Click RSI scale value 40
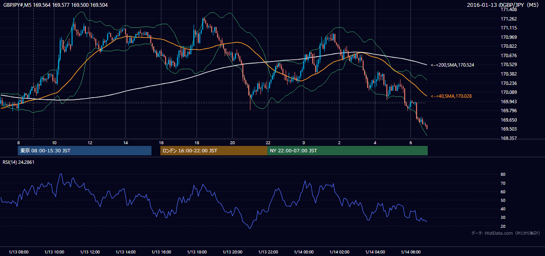This screenshot has width=545, height=256. coord(503,209)
